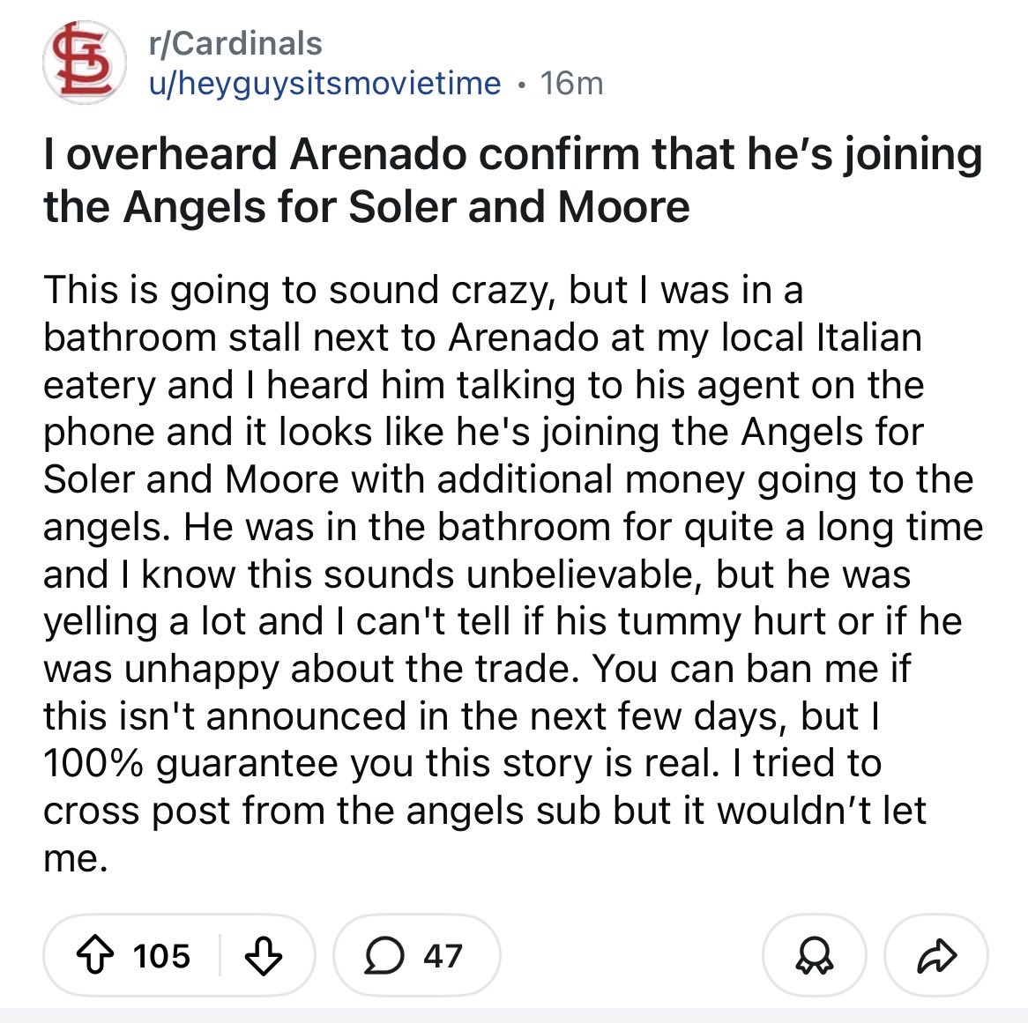Image resolution: width=1028 pixels, height=1023 pixels.
Task: Tap the Cardinals subreddit logo avatar
Action: point(83,62)
